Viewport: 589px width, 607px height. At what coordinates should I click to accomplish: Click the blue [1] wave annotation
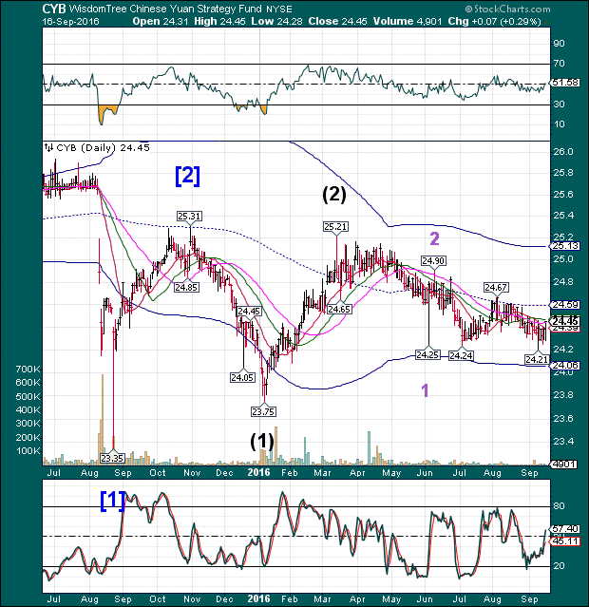click(113, 501)
